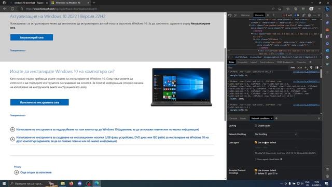Click the styles Filter input field
This screenshot has width=332, height=187.
pos(257,68)
